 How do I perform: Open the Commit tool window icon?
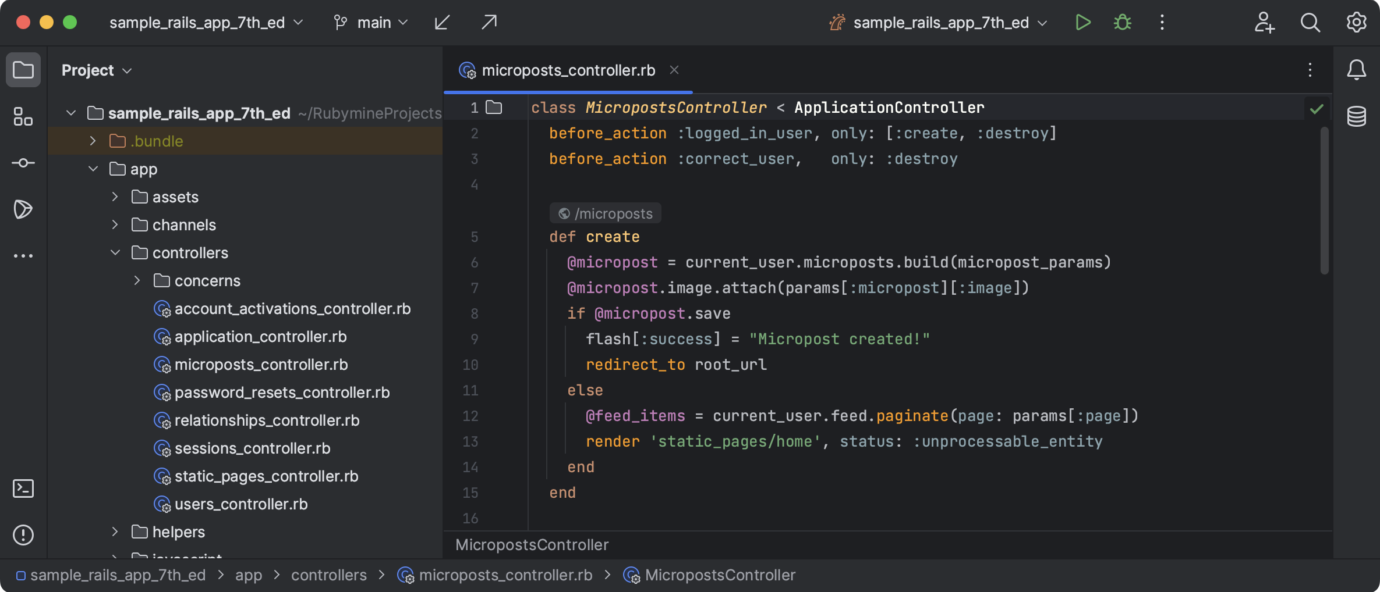tap(23, 163)
